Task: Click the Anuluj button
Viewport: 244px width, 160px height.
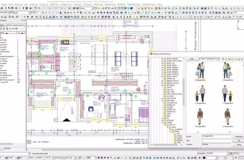Action: [239, 145]
